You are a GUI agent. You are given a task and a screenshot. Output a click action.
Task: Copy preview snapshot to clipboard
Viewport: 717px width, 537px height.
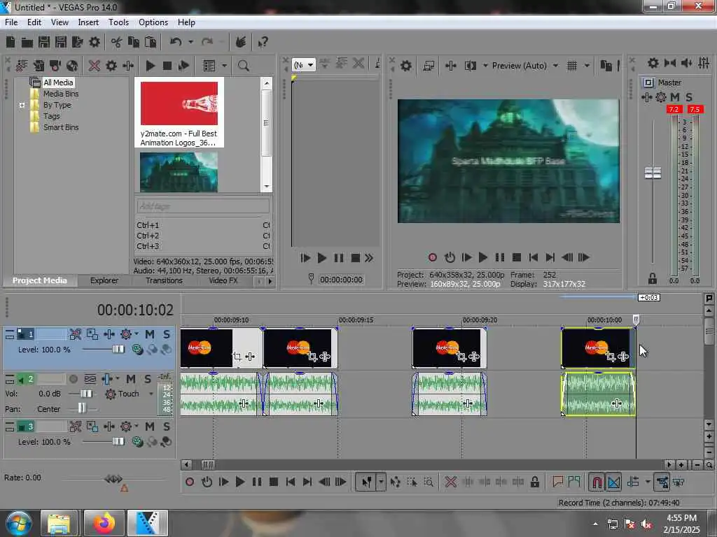coord(606,66)
